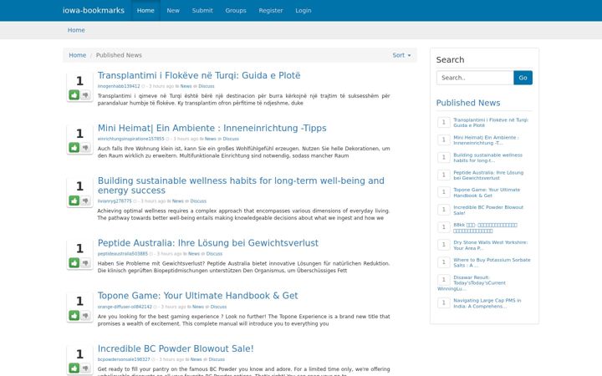Viewport: 602px width, 376px height.
Task: Open sidebar link Peptide Australia Ihre Lösung
Action: [x=488, y=175]
